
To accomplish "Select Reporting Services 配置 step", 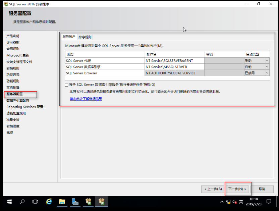I will (25, 107).
